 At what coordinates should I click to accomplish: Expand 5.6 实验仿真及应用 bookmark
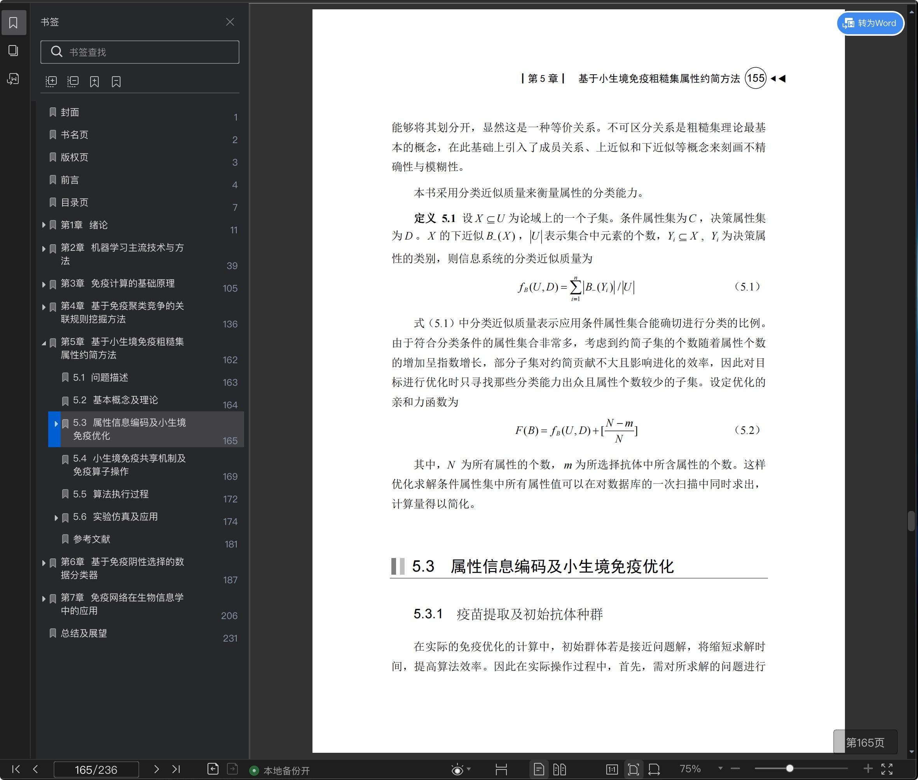(x=56, y=518)
